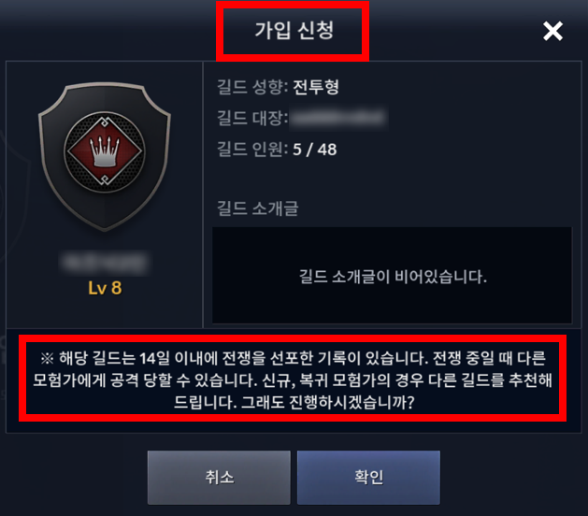This screenshot has width=588, height=516.
Task: Click the 길드 성향 전투형 text
Action: (x=278, y=87)
